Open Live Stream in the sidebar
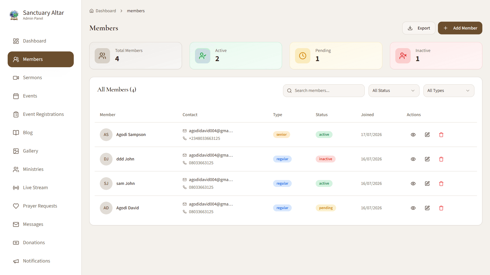The height and width of the screenshot is (275, 490). point(41,188)
